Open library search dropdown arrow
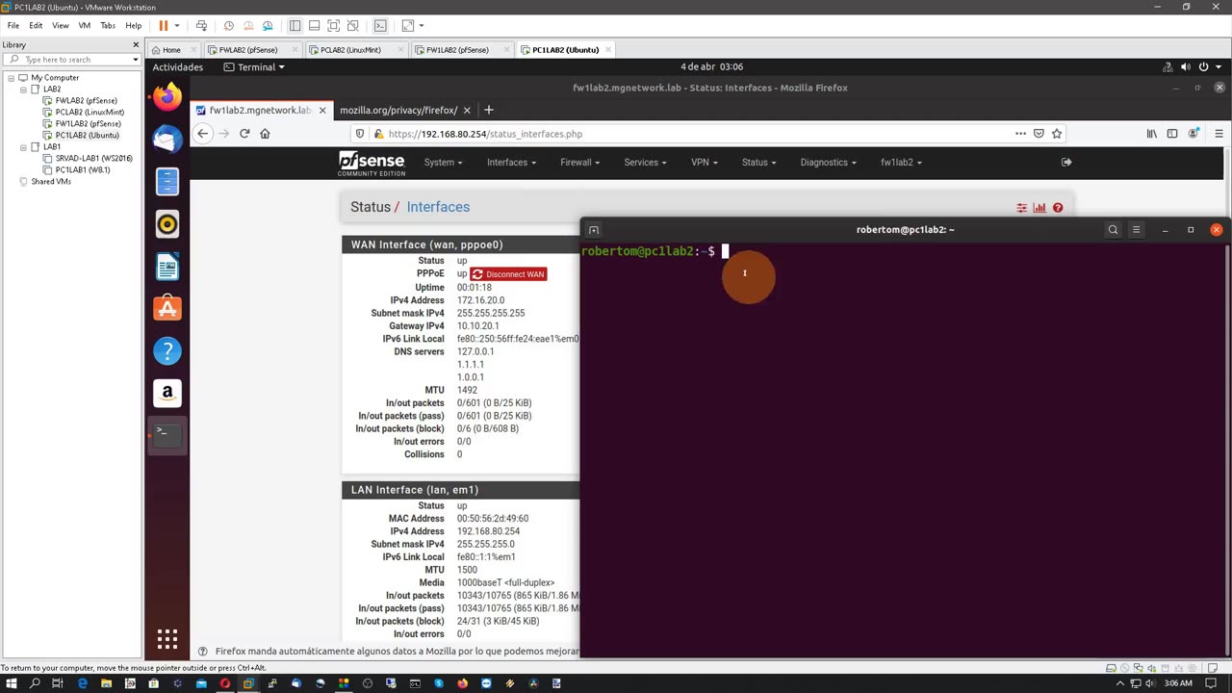The image size is (1232, 693). pyautogui.click(x=136, y=60)
